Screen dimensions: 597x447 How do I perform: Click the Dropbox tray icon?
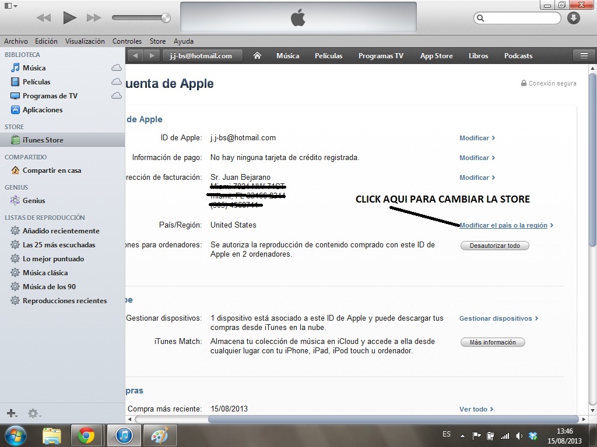(x=533, y=436)
